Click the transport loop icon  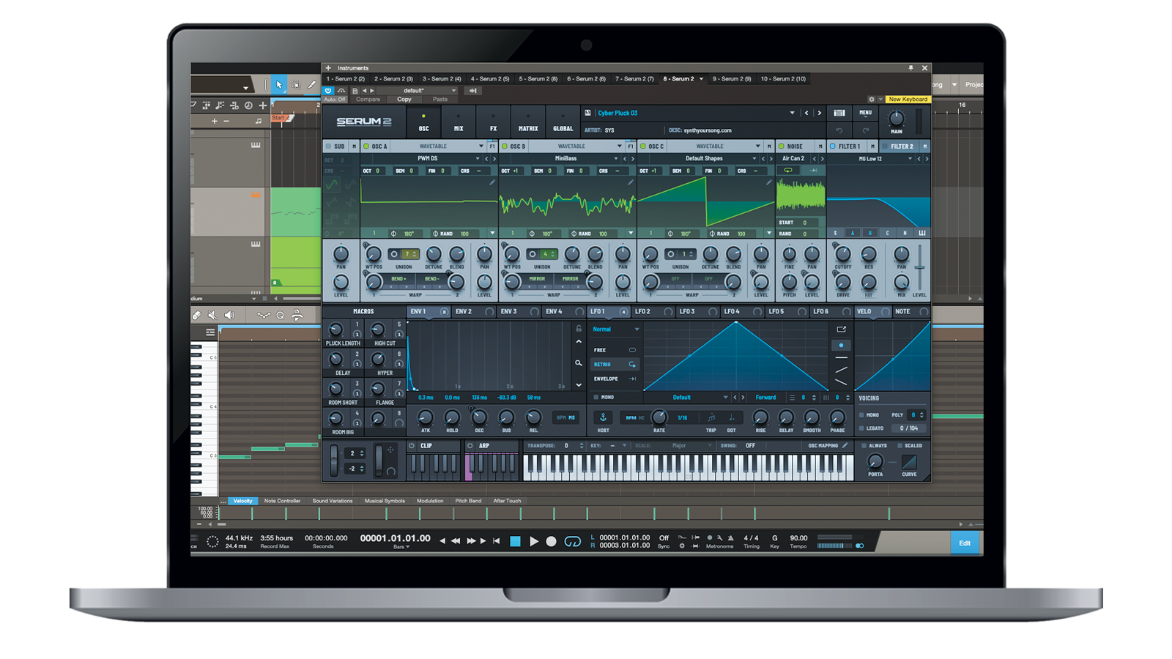[x=573, y=542]
